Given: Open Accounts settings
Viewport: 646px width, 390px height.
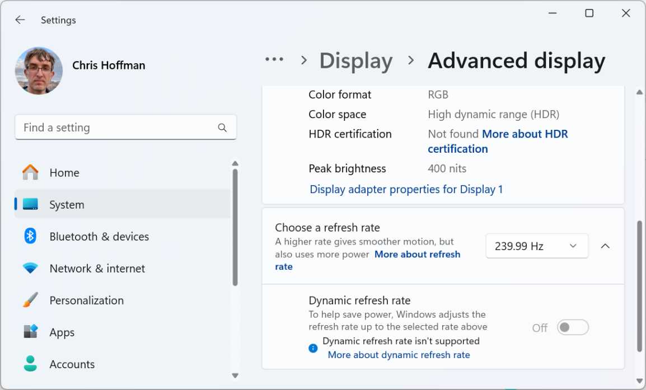Looking at the screenshot, I should [x=72, y=364].
